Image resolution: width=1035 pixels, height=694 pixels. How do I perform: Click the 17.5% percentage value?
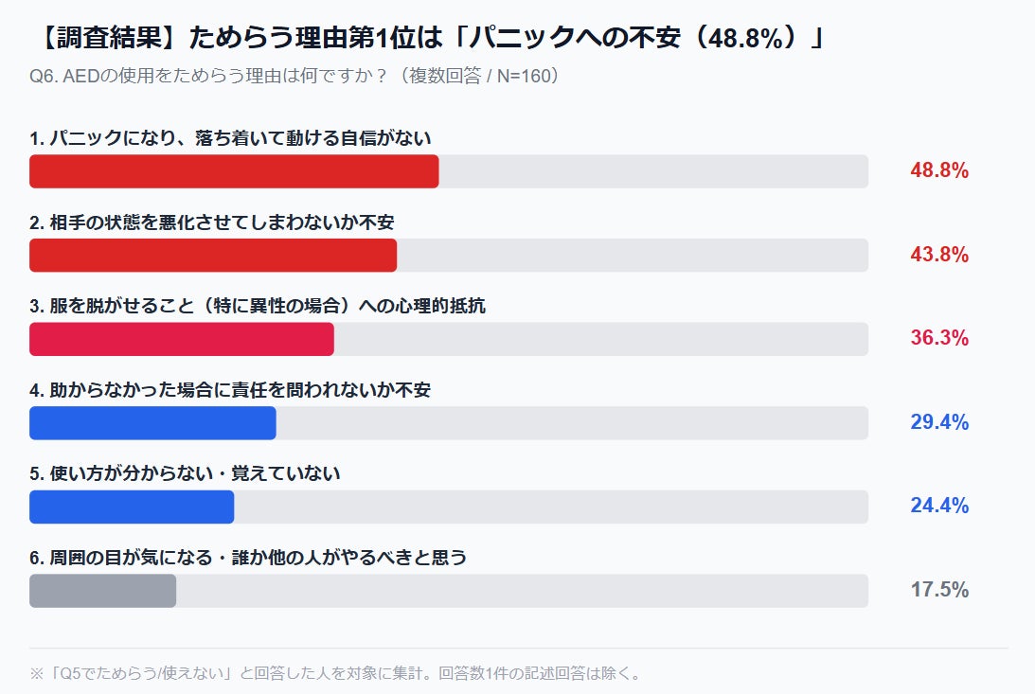[x=939, y=589]
